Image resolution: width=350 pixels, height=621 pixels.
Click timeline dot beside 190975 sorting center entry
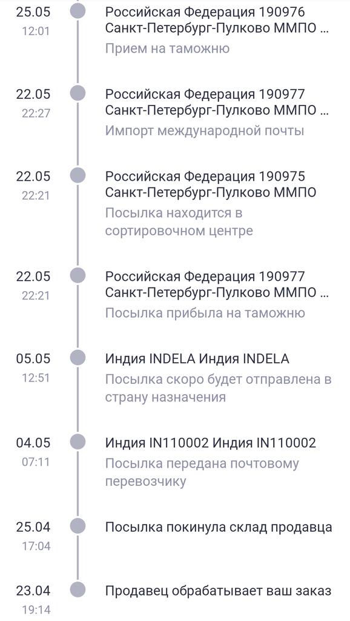point(78,175)
